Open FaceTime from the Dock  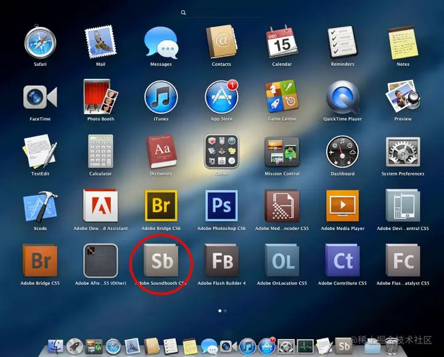[x=228, y=346]
